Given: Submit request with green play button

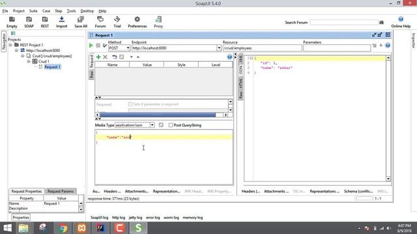Looking at the screenshot, I should coord(91,45).
